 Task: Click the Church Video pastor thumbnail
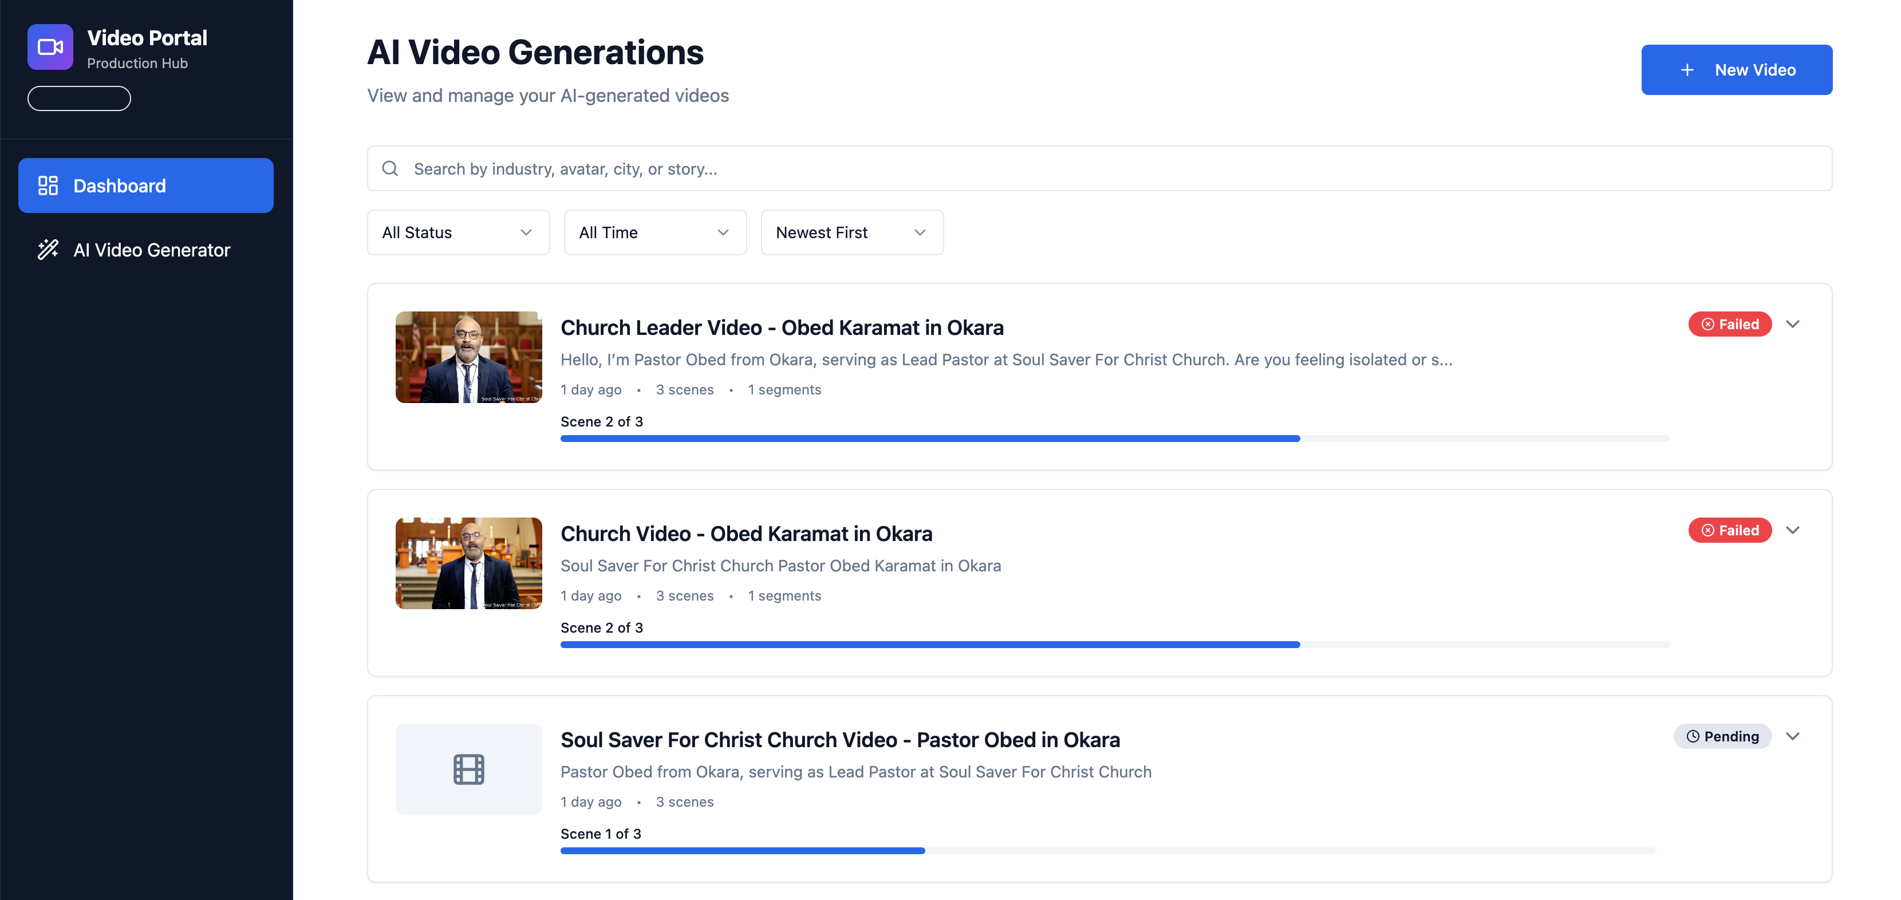coord(468,563)
